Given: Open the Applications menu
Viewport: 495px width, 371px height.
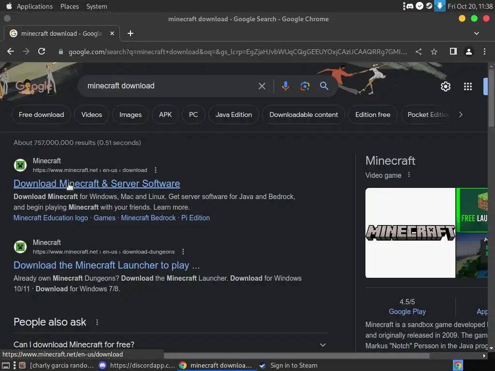Looking at the screenshot, I should (35, 6).
